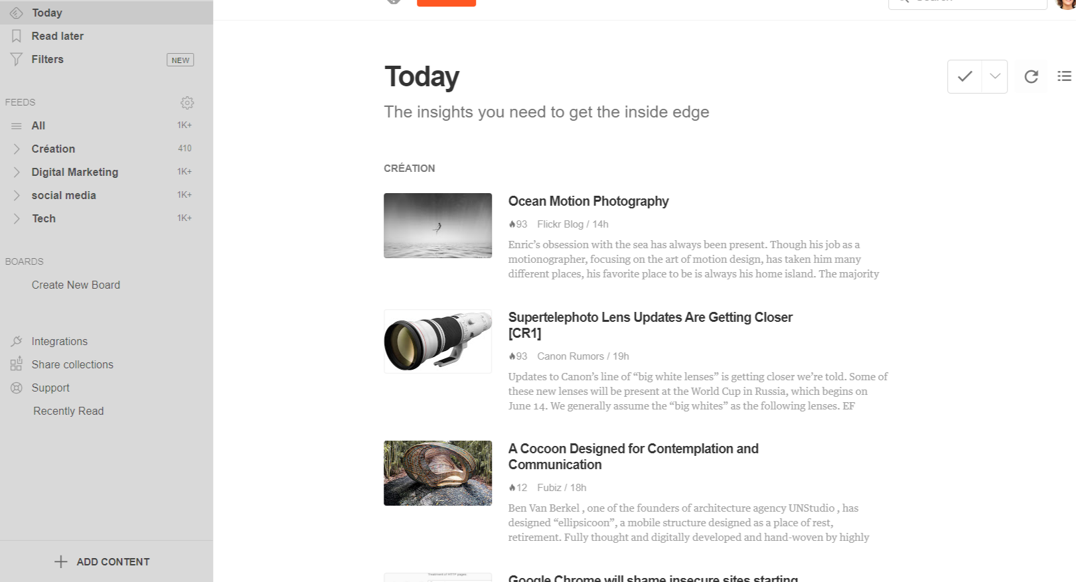The height and width of the screenshot is (582, 1076).
Task: Open Supertelephoto Lens Updates article title
Action: coord(651,325)
